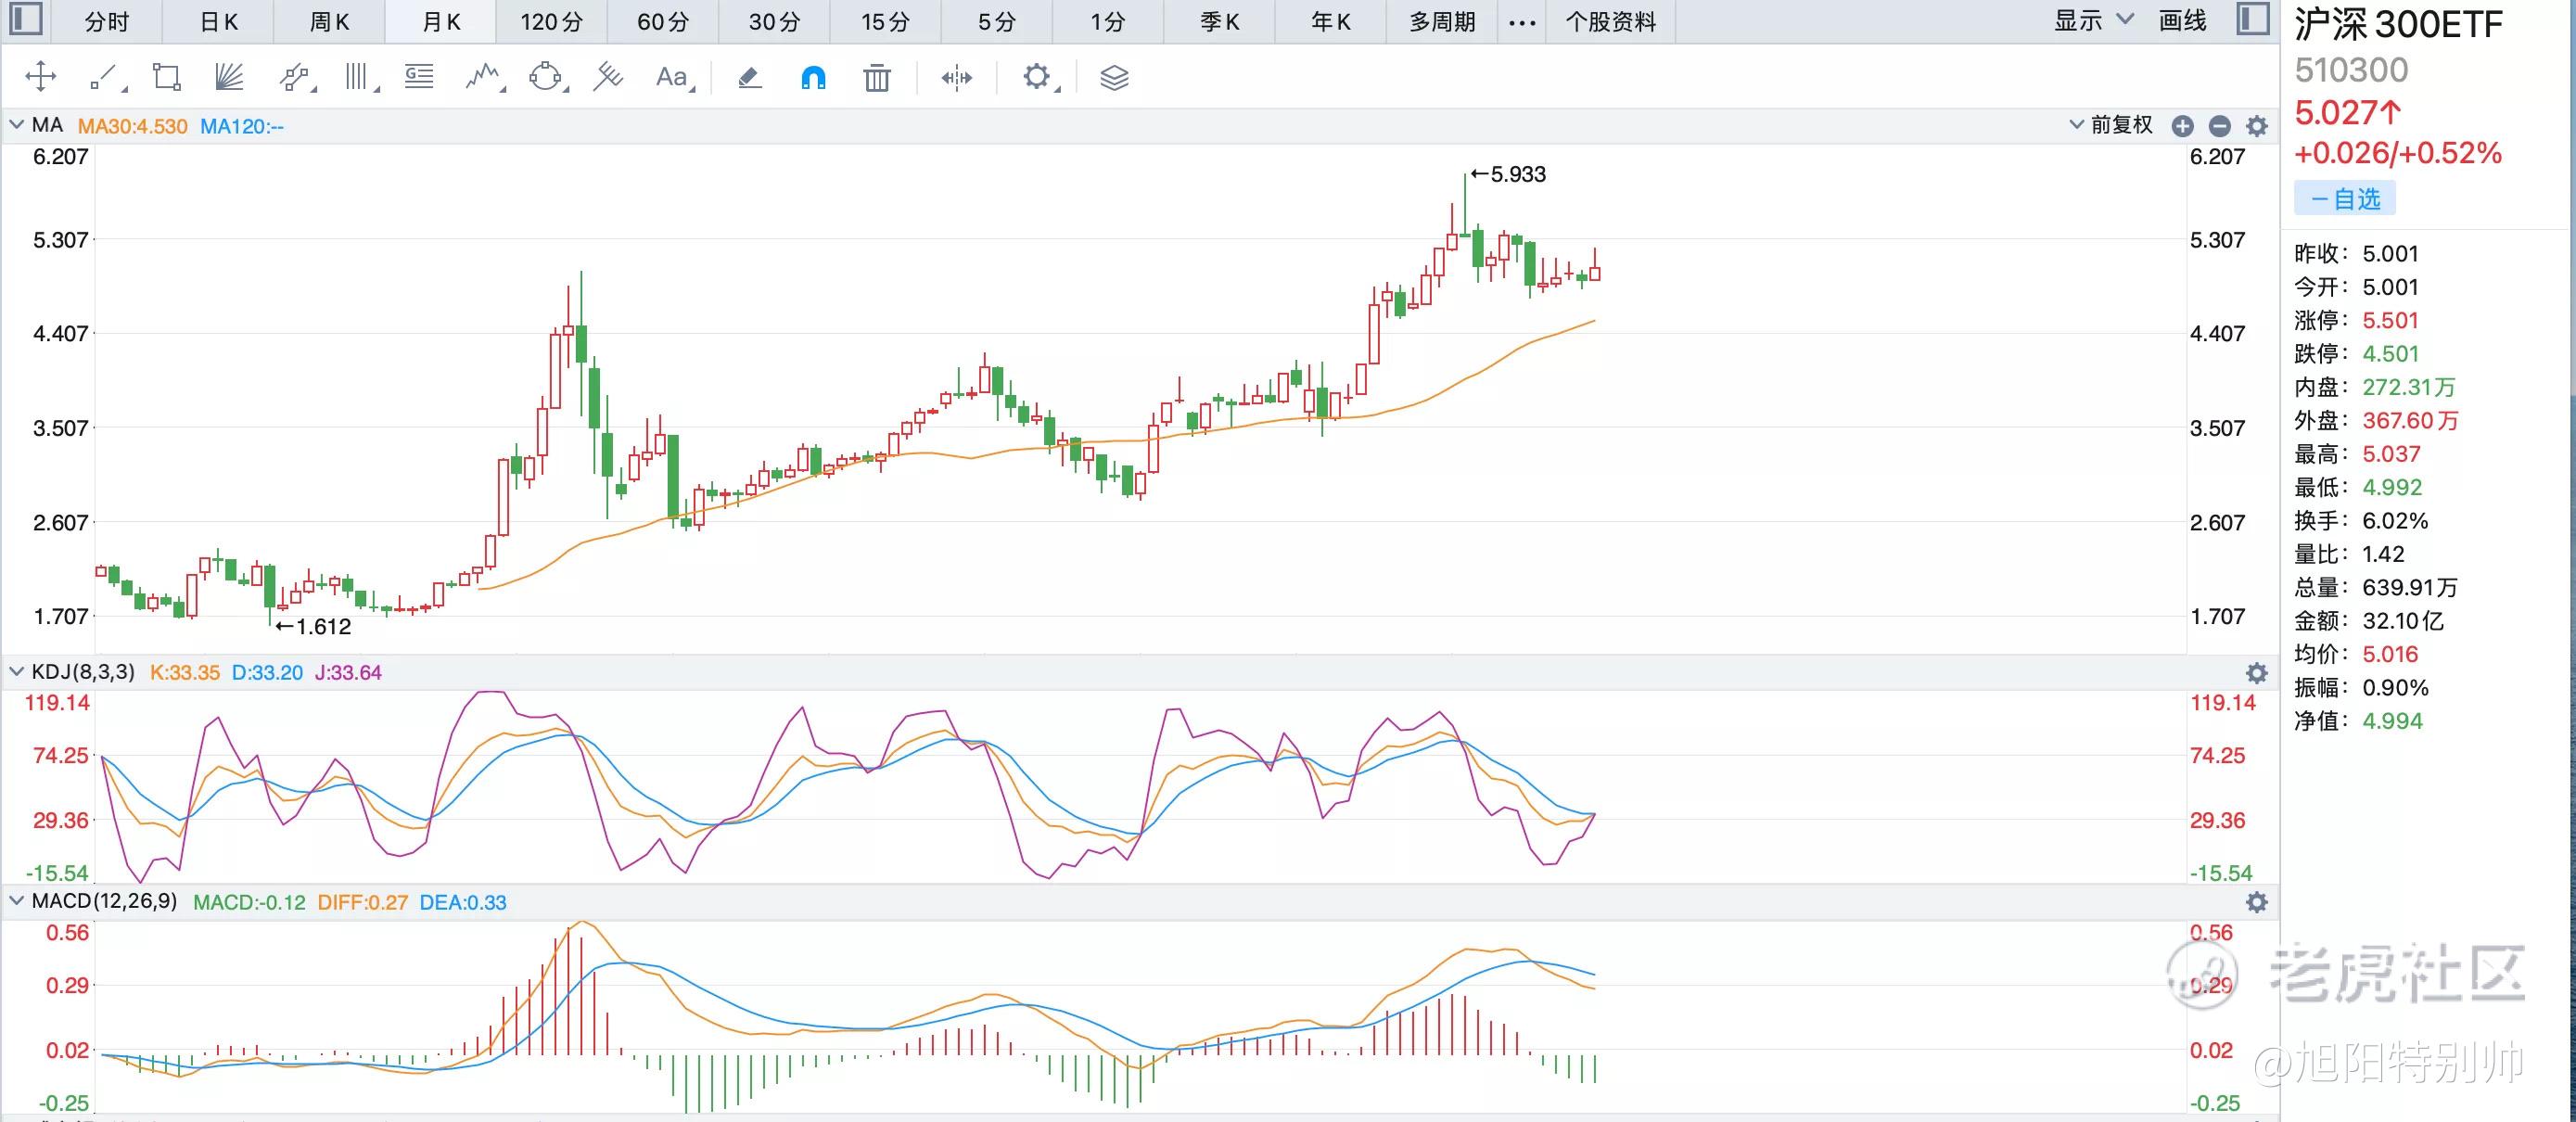Open the layers stack icon
Image resolution: width=2576 pixels, height=1122 pixels.
(x=1114, y=77)
